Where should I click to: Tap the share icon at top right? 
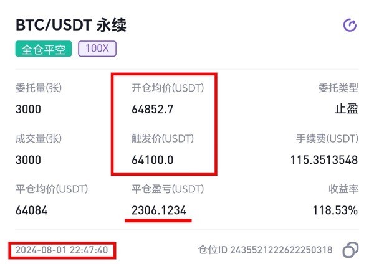[350, 25]
